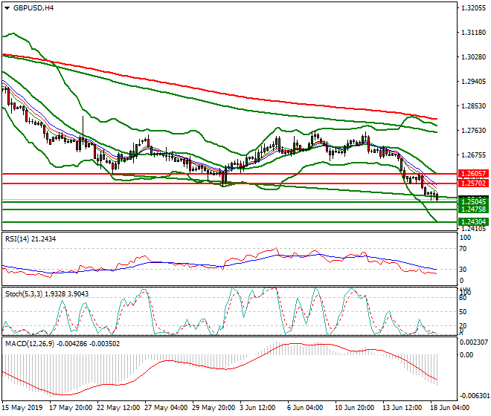
Task: Click the Stochastic 50 level scale label
Action: pyautogui.click(x=463, y=312)
